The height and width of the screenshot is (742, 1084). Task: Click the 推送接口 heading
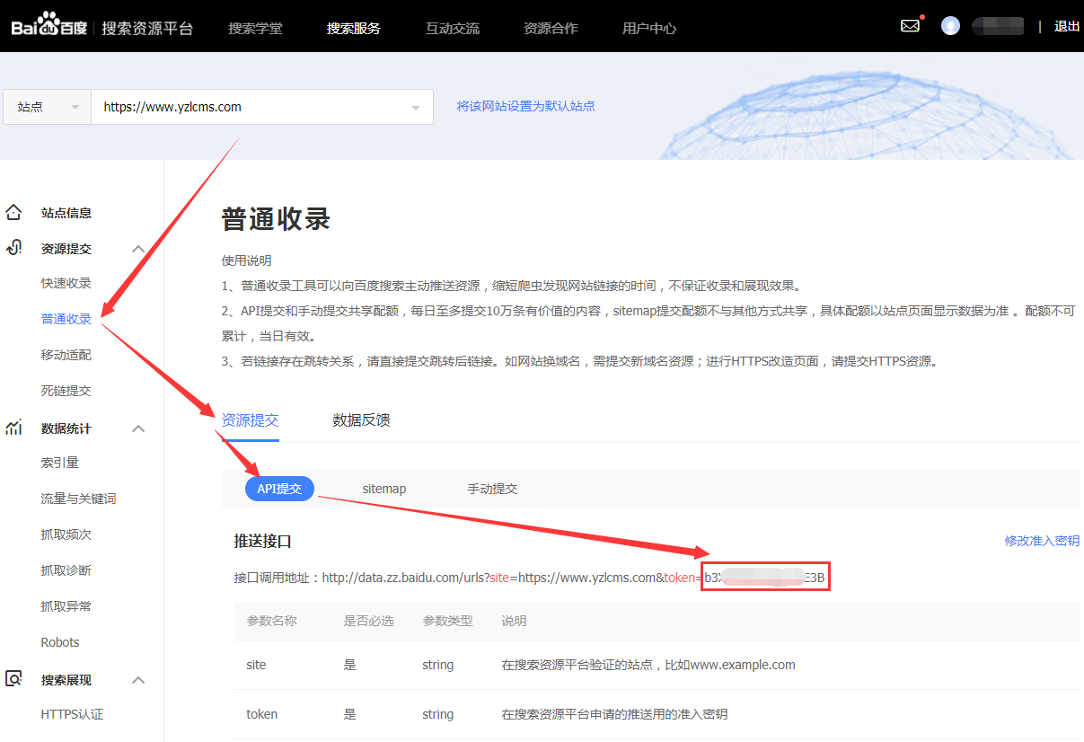click(263, 542)
